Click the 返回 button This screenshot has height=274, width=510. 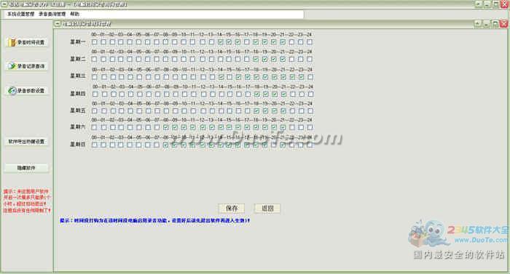(x=267, y=209)
